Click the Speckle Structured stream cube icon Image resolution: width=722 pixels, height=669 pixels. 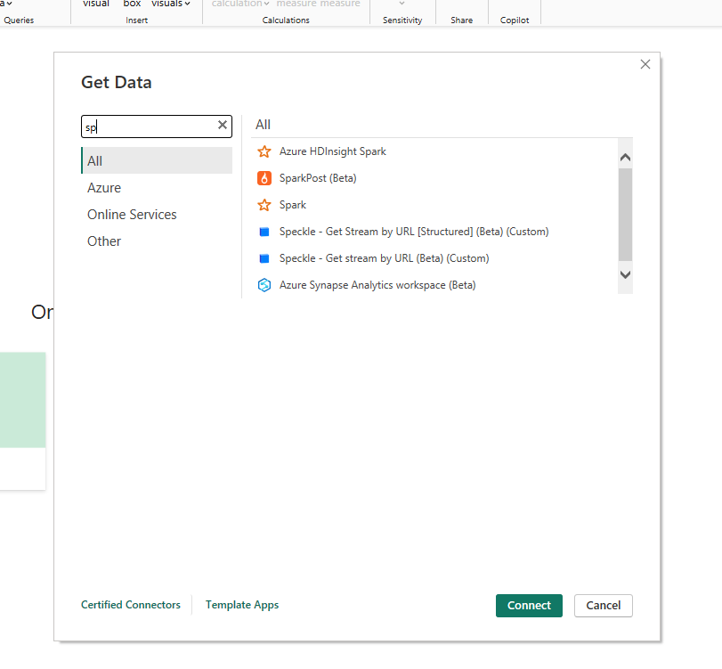click(264, 232)
